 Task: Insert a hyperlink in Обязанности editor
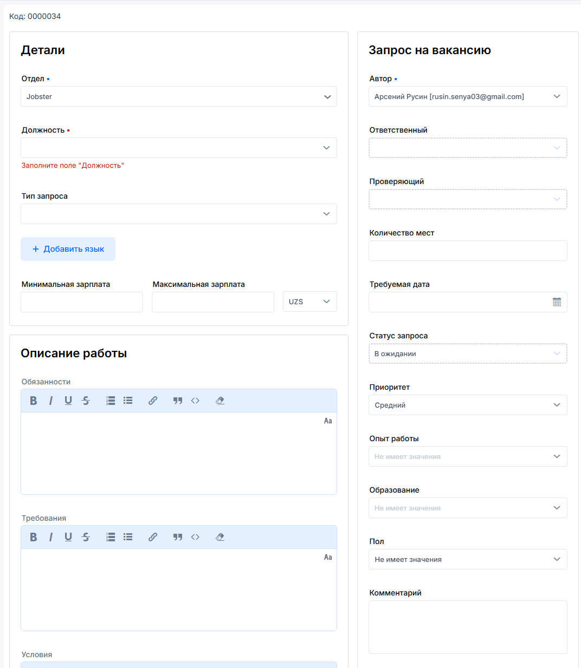[152, 401]
